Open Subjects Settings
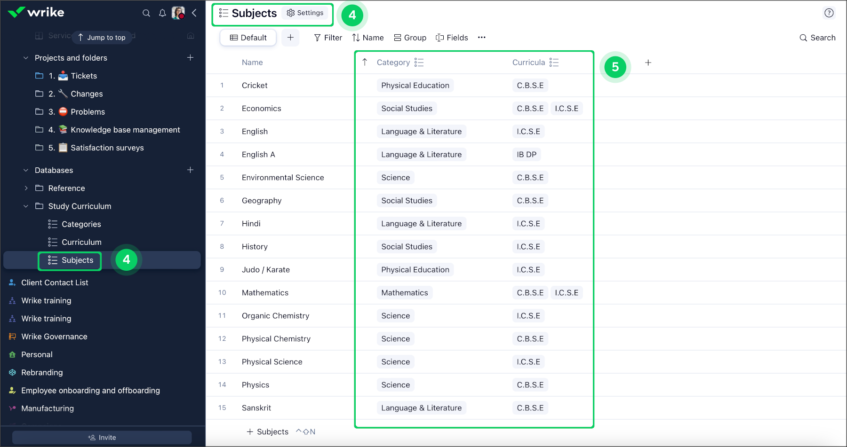This screenshot has height=447, width=847. [305, 13]
